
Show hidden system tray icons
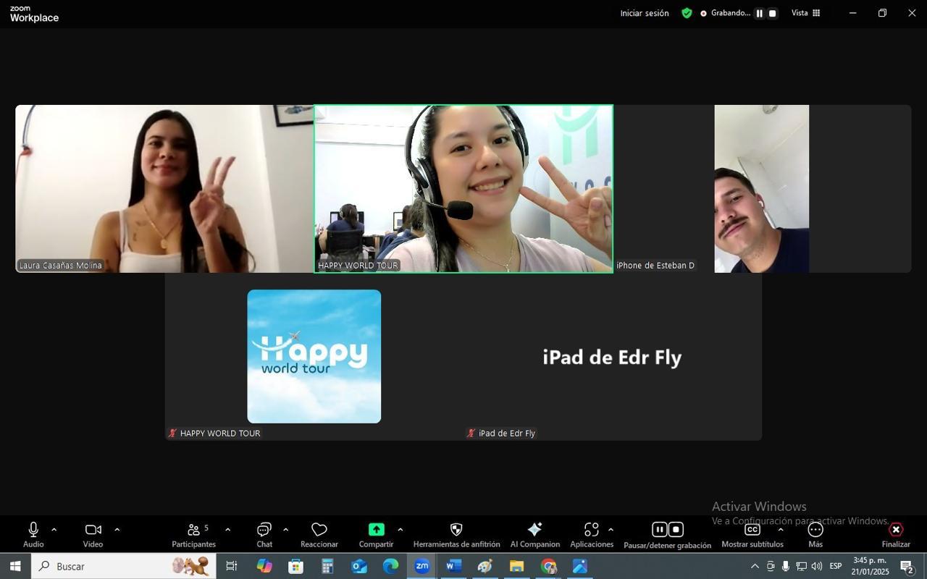point(755,566)
